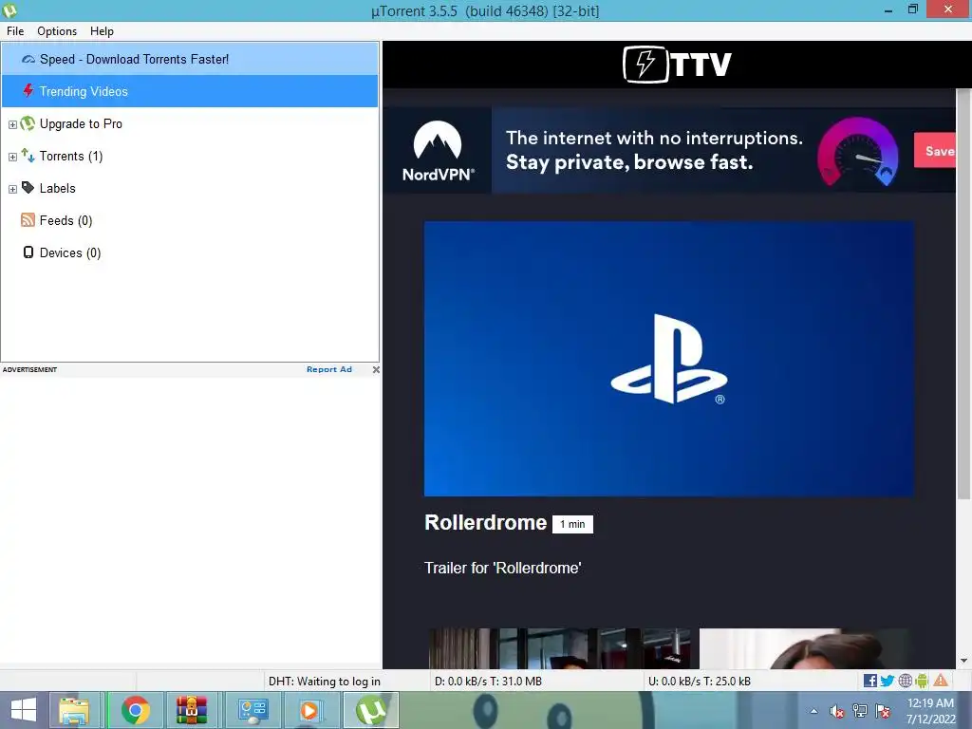This screenshot has width=972, height=729.
Task: Click the upload speed status U: 0.0 kB/s
Action: (x=700, y=682)
